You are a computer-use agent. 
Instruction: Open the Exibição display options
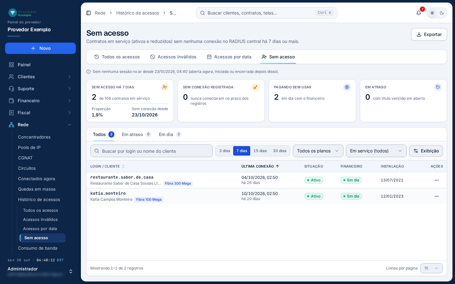coord(426,151)
